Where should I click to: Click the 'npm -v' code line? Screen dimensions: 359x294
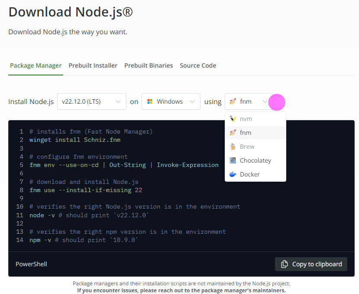[84, 240]
